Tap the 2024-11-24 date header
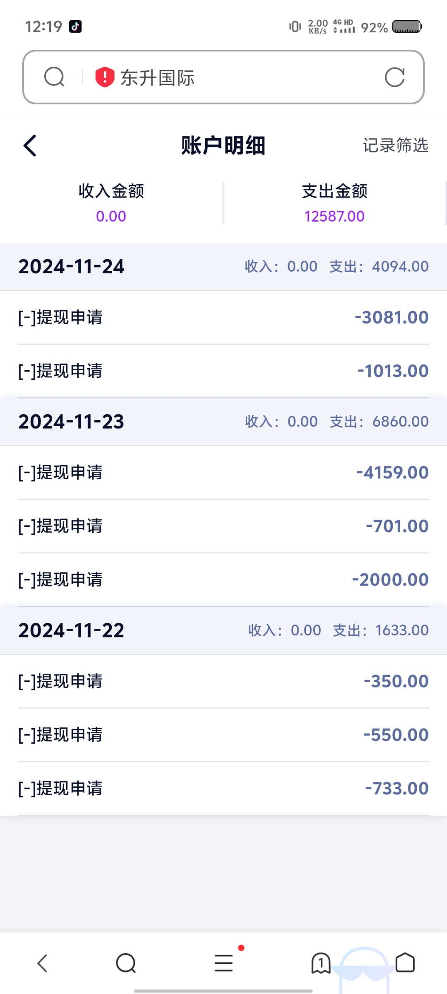 71,266
